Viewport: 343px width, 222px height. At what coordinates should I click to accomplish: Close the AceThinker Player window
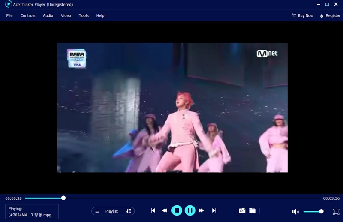point(336,4)
